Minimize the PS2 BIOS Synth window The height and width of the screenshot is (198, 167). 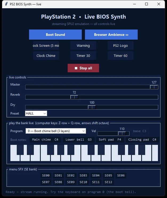(x=135, y=4)
